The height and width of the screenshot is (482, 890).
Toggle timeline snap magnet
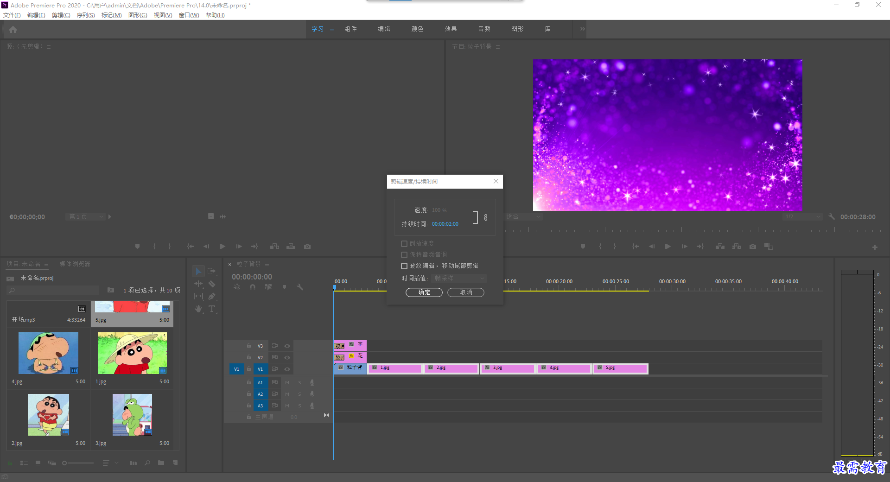point(253,287)
